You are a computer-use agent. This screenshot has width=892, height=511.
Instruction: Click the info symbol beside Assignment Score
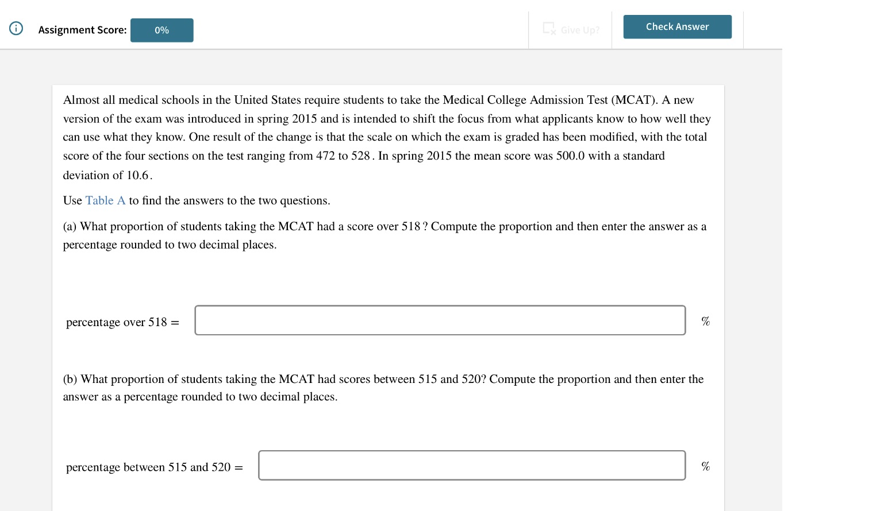(16, 28)
